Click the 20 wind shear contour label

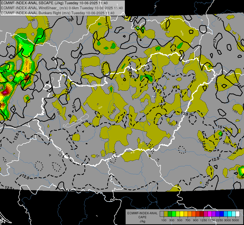pos(70,20)
